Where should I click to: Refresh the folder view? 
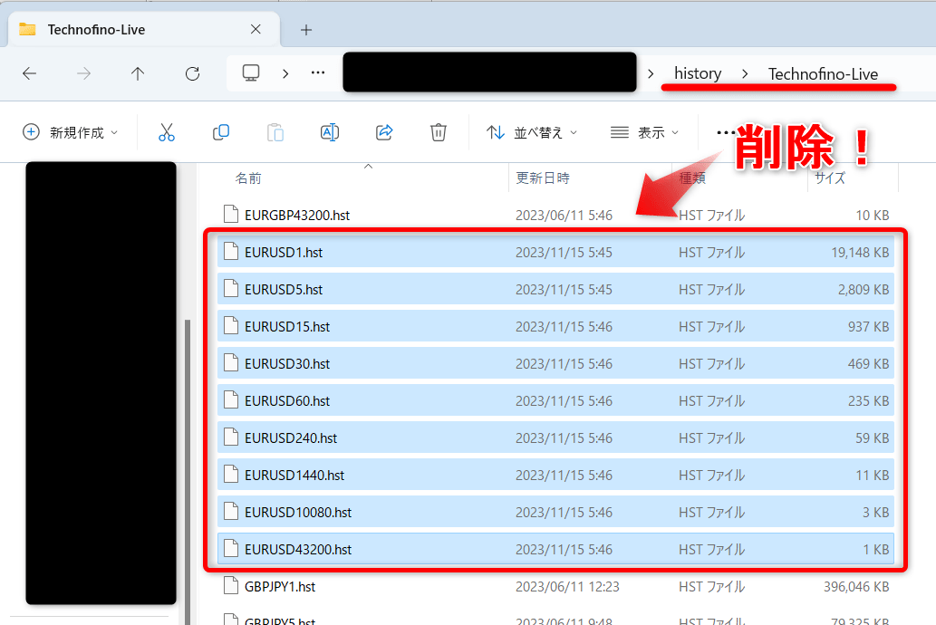click(192, 73)
